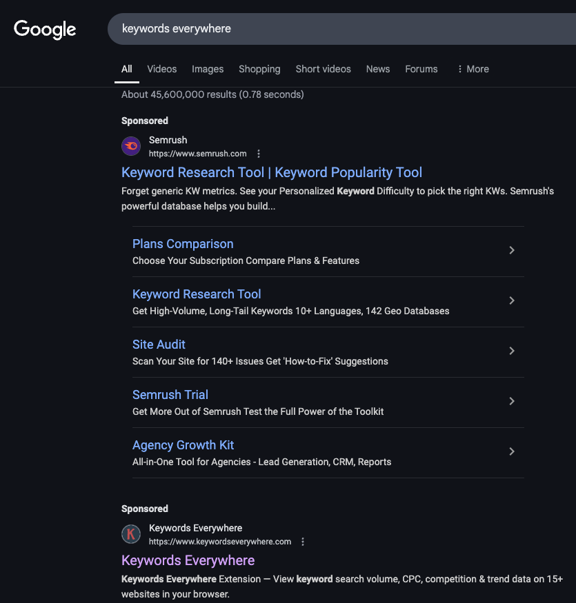The height and width of the screenshot is (603, 576).
Task: Open the Agency Growth Kit sitelink
Action: [183, 445]
